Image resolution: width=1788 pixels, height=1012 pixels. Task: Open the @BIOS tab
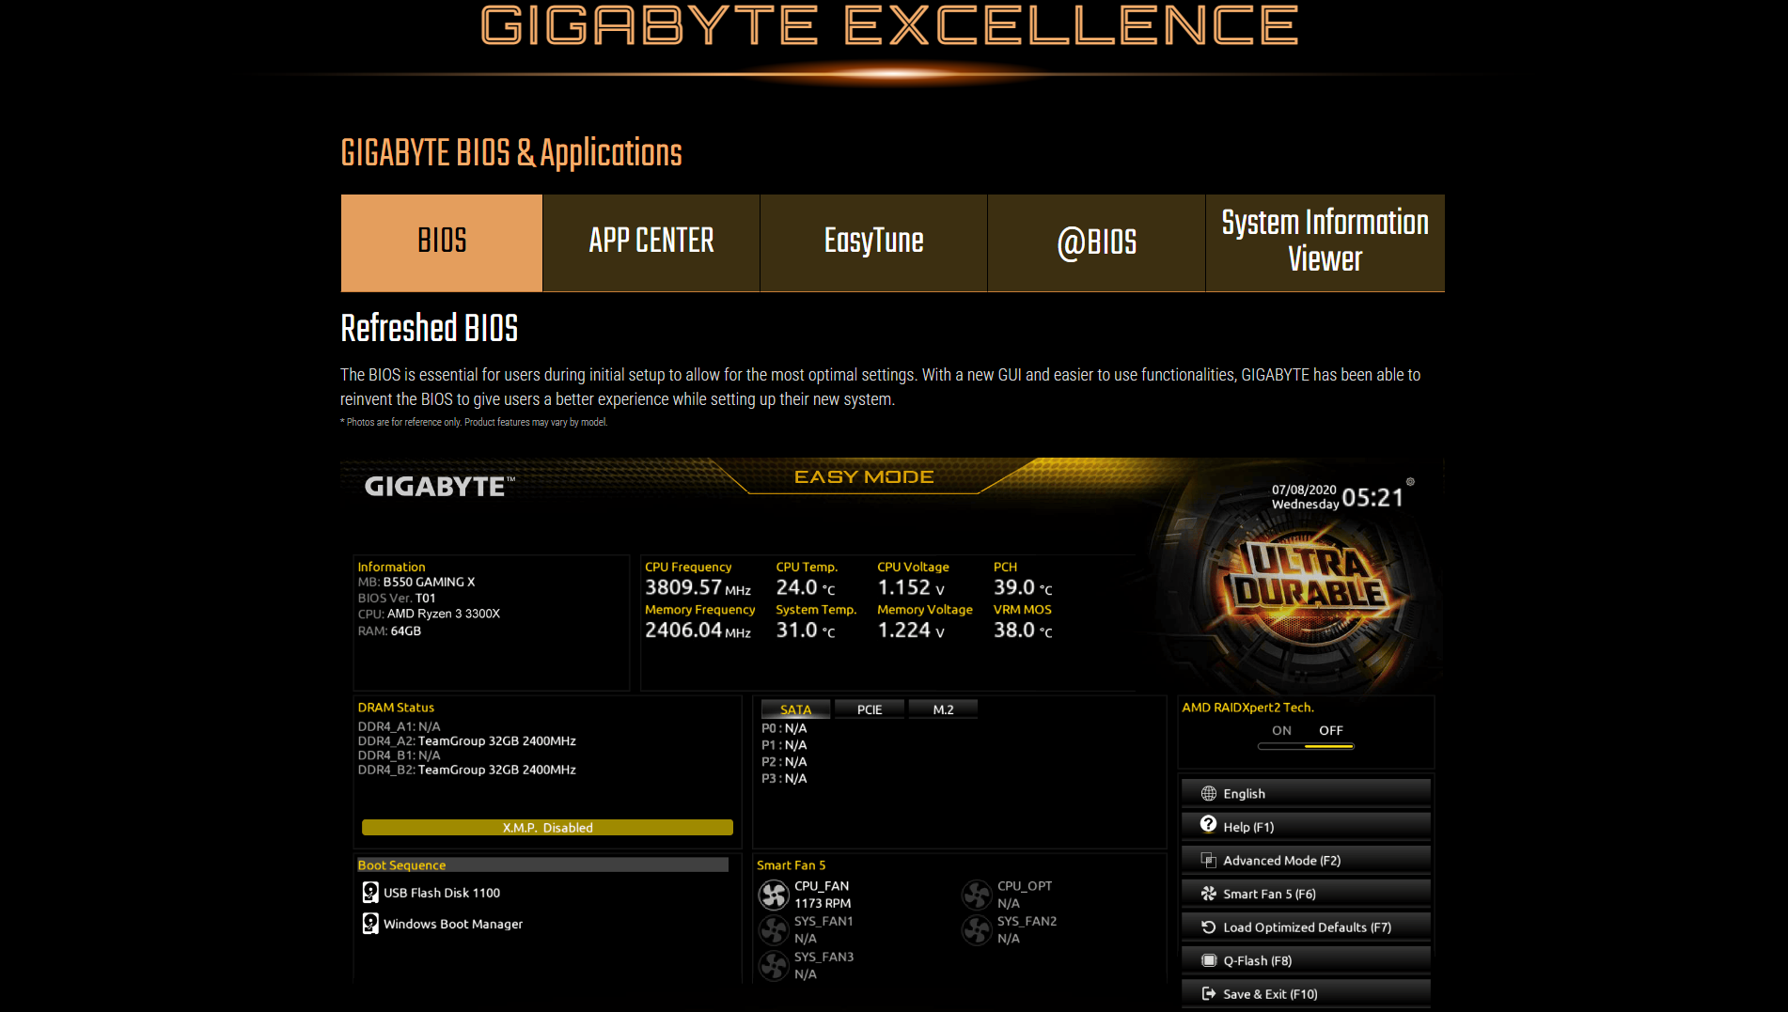click(x=1096, y=242)
